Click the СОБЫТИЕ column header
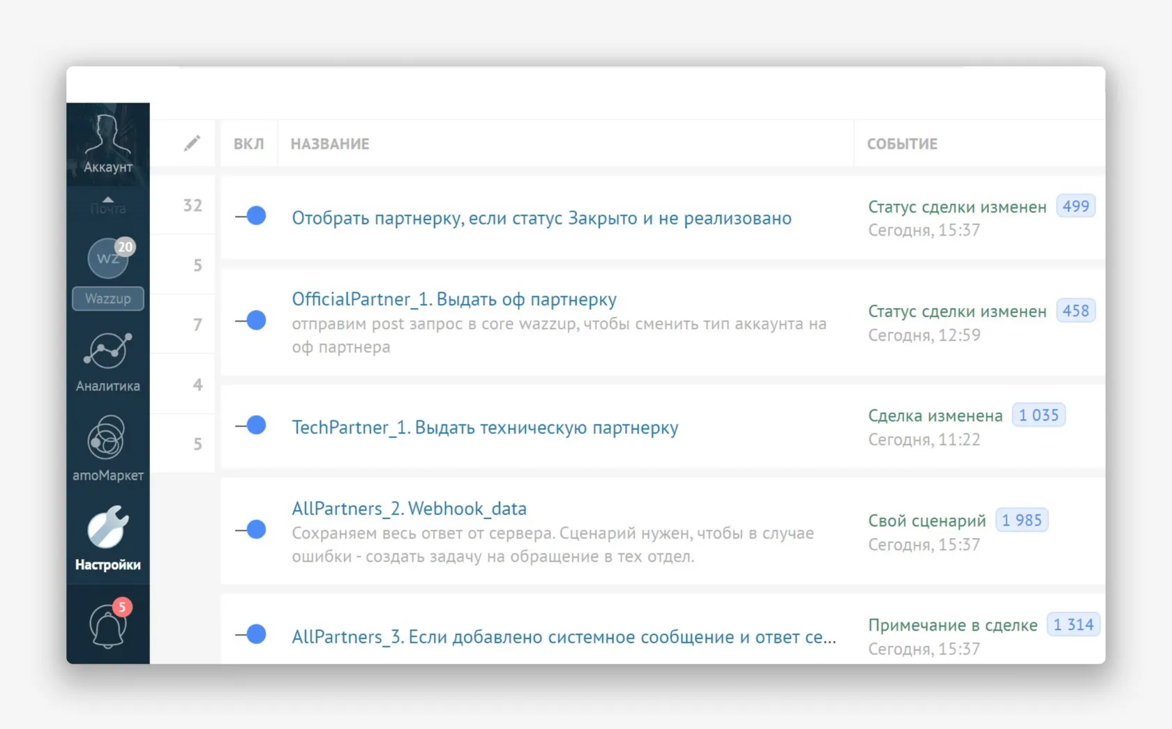The image size is (1172, 729). click(x=902, y=144)
